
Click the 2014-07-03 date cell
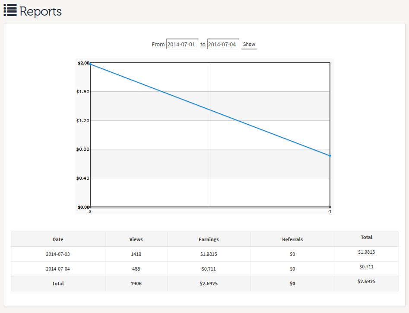(58, 254)
